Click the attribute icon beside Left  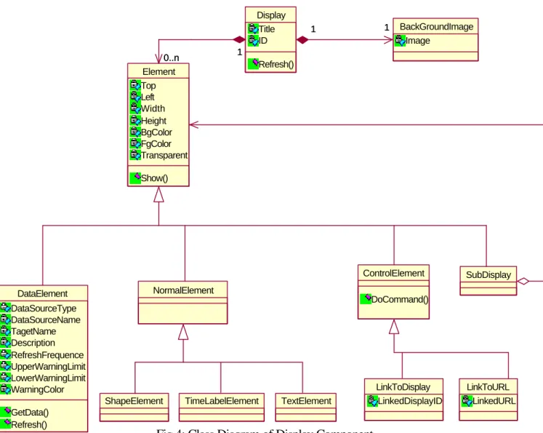(135, 97)
